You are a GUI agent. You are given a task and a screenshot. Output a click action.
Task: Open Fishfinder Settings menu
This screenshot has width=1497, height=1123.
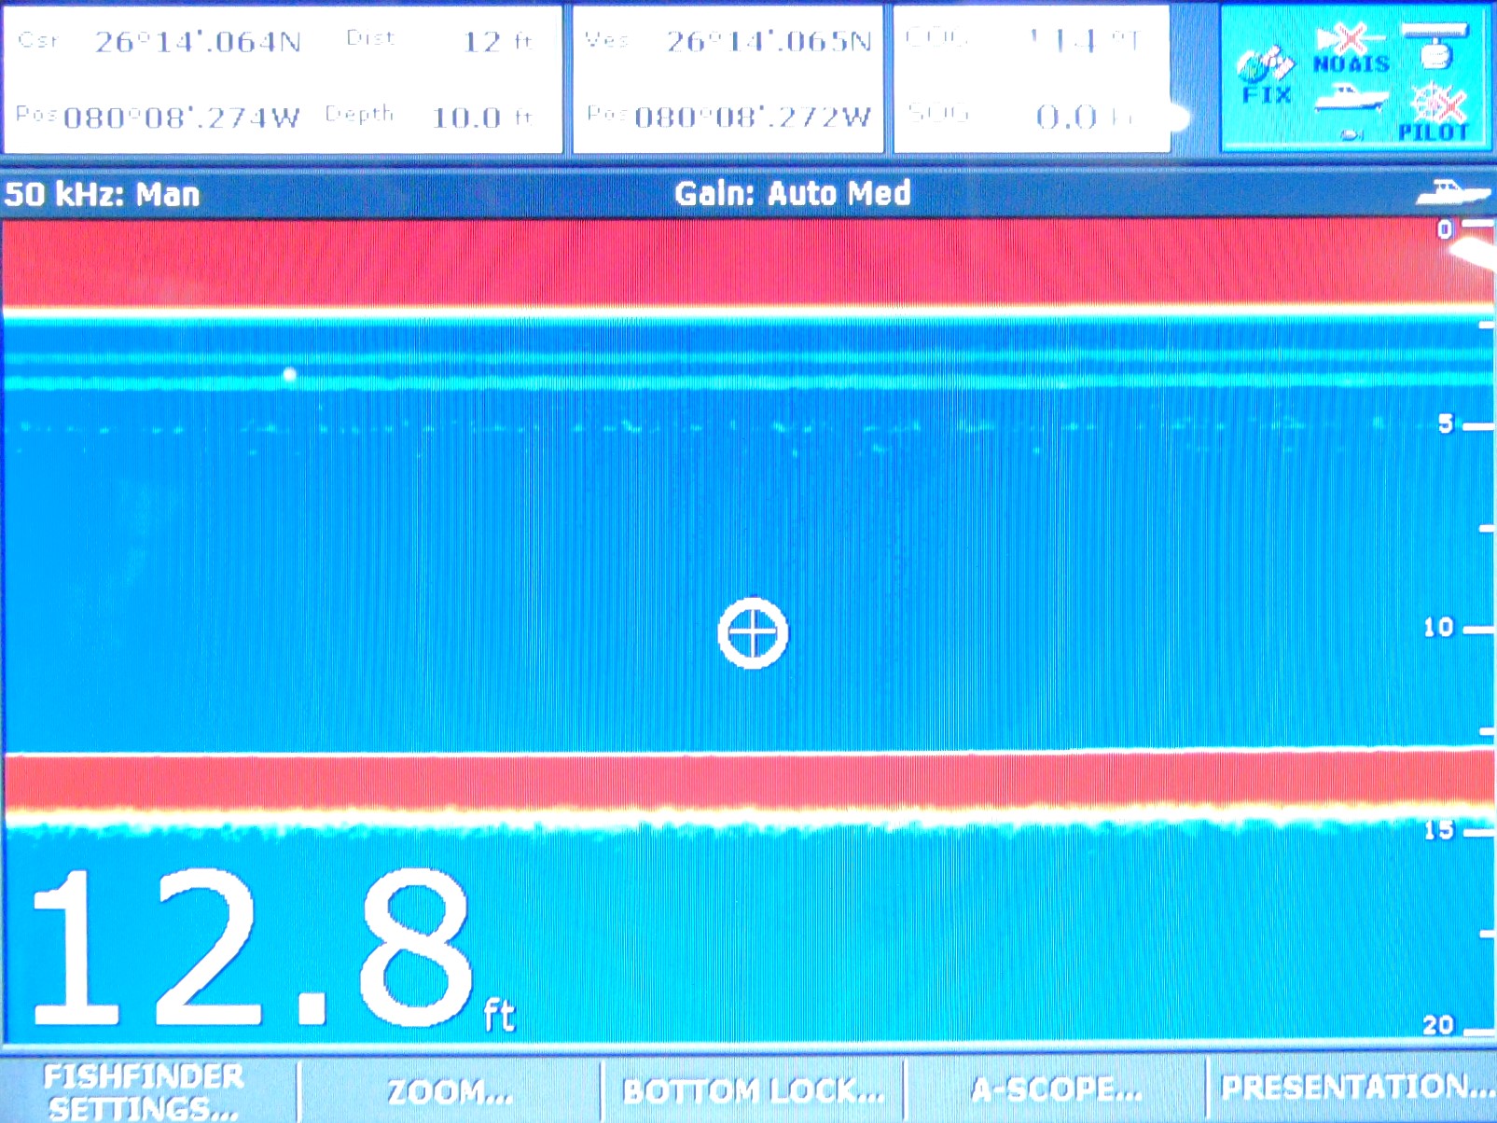(145, 1090)
